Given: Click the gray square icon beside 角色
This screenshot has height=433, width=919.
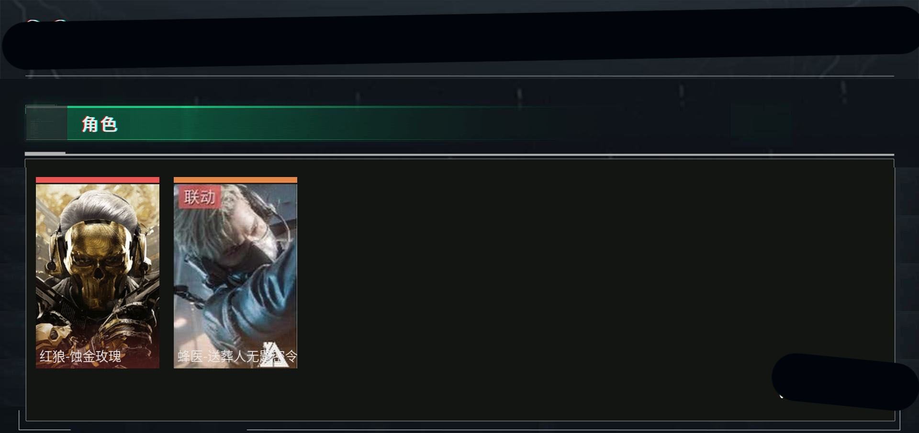Looking at the screenshot, I should [46, 123].
